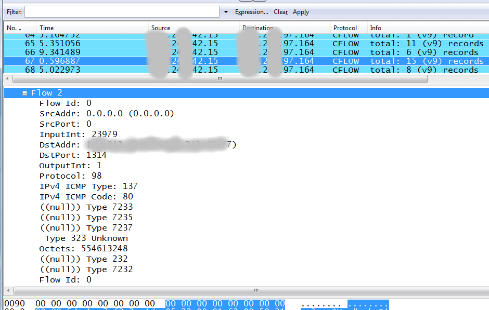Click the packet list scrollbar left arrow
The height and width of the screenshot is (310, 489).
tap(8, 79)
